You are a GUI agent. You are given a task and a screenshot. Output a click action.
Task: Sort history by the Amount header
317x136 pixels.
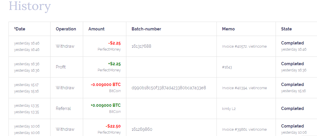point(96,29)
